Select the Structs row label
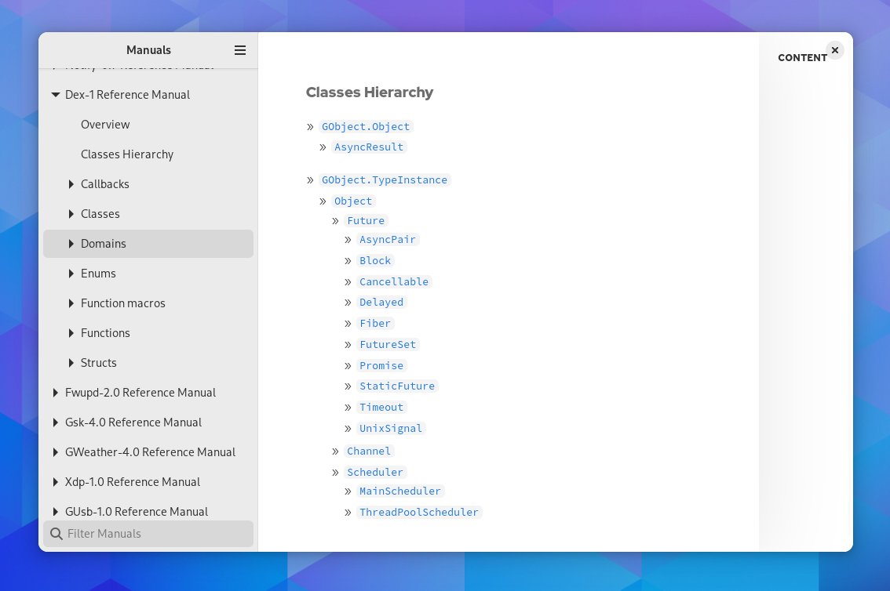The image size is (890, 591). tap(99, 363)
